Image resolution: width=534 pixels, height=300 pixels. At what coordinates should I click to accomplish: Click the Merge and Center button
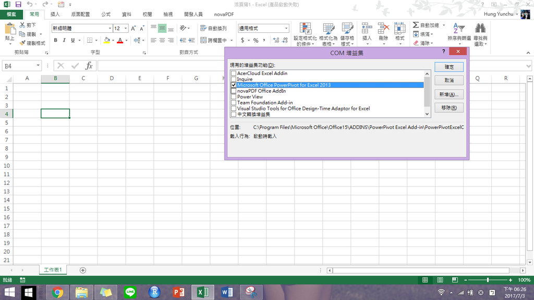point(213,40)
